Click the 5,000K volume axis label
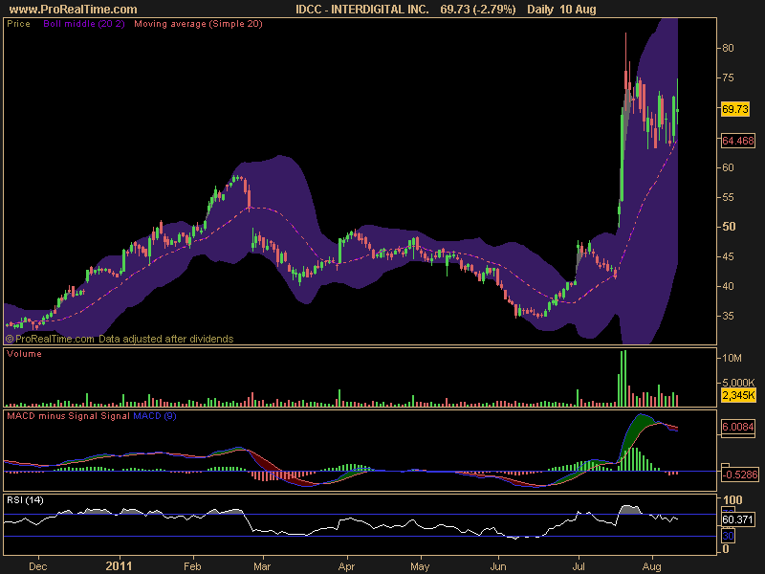Image resolution: width=765 pixels, height=574 pixels. 736,383
